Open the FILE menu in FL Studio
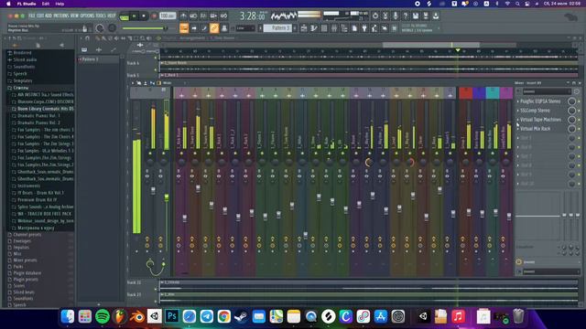Image resolution: width=586 pixels, height=329 pixels. coord(32,16)
